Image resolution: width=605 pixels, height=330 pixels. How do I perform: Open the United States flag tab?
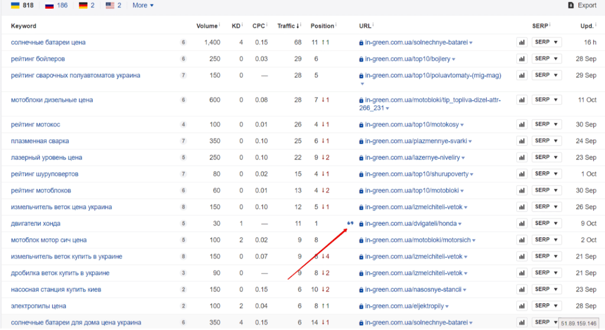point(113,5)
